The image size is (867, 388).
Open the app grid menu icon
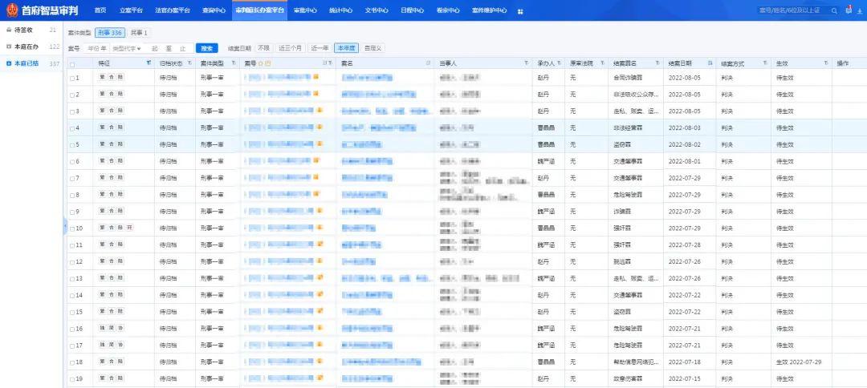coord(520,11)
